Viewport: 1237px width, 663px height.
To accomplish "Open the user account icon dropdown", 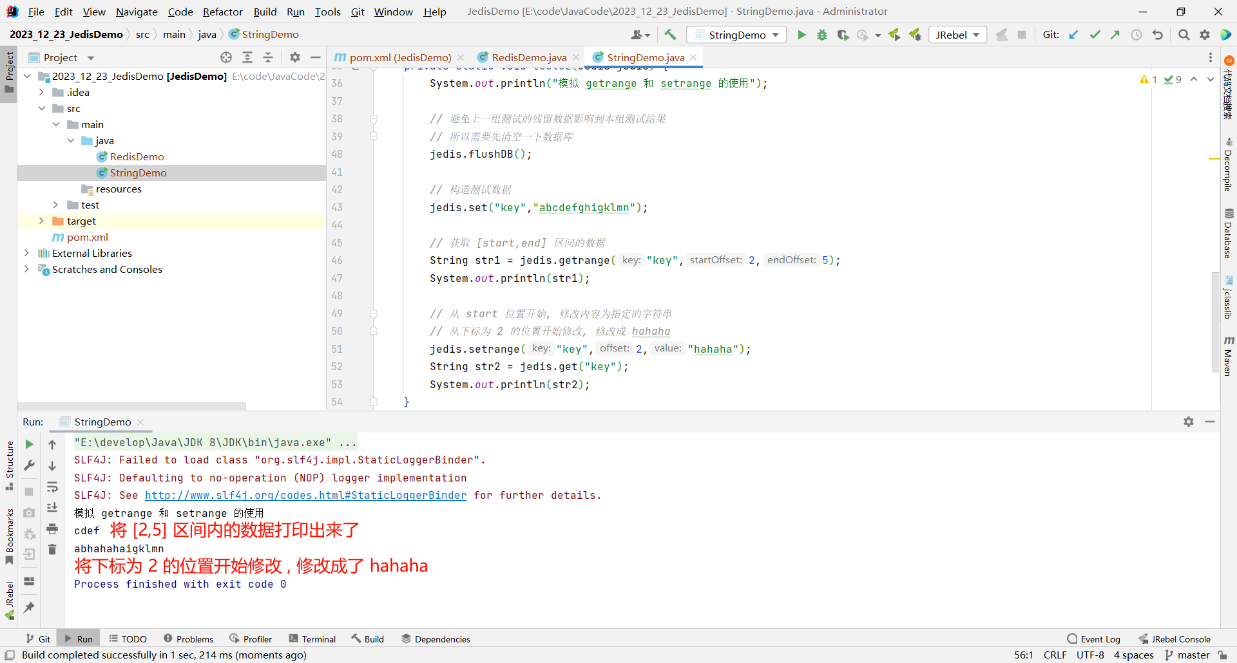I will tap(640, 35).
